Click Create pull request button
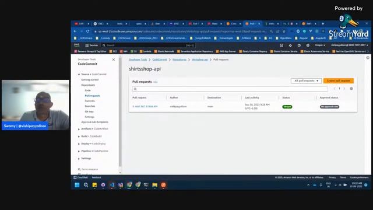Image resolution: width=373 pixels, height=210 pixels. pos(338,80)
